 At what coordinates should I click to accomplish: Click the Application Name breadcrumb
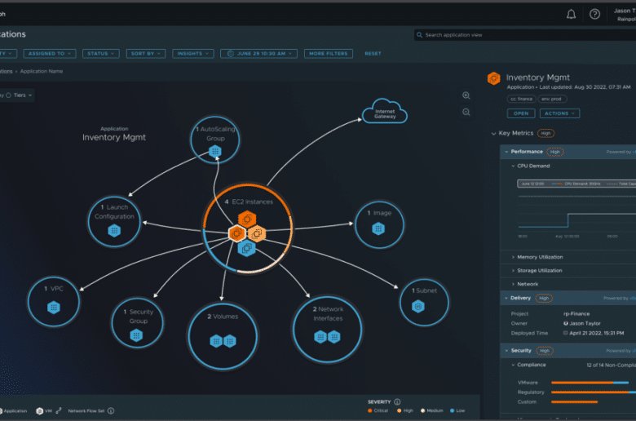tap(42, 72)
